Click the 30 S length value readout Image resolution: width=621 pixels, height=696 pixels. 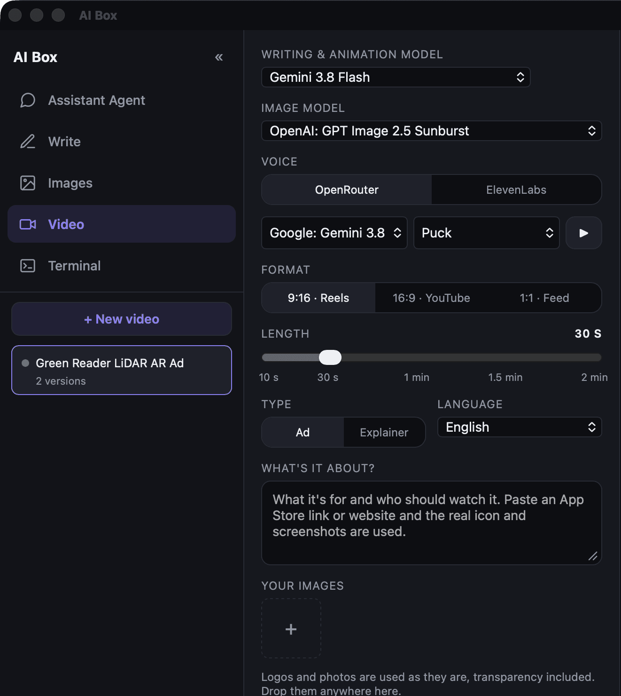(x=588, y=333)
